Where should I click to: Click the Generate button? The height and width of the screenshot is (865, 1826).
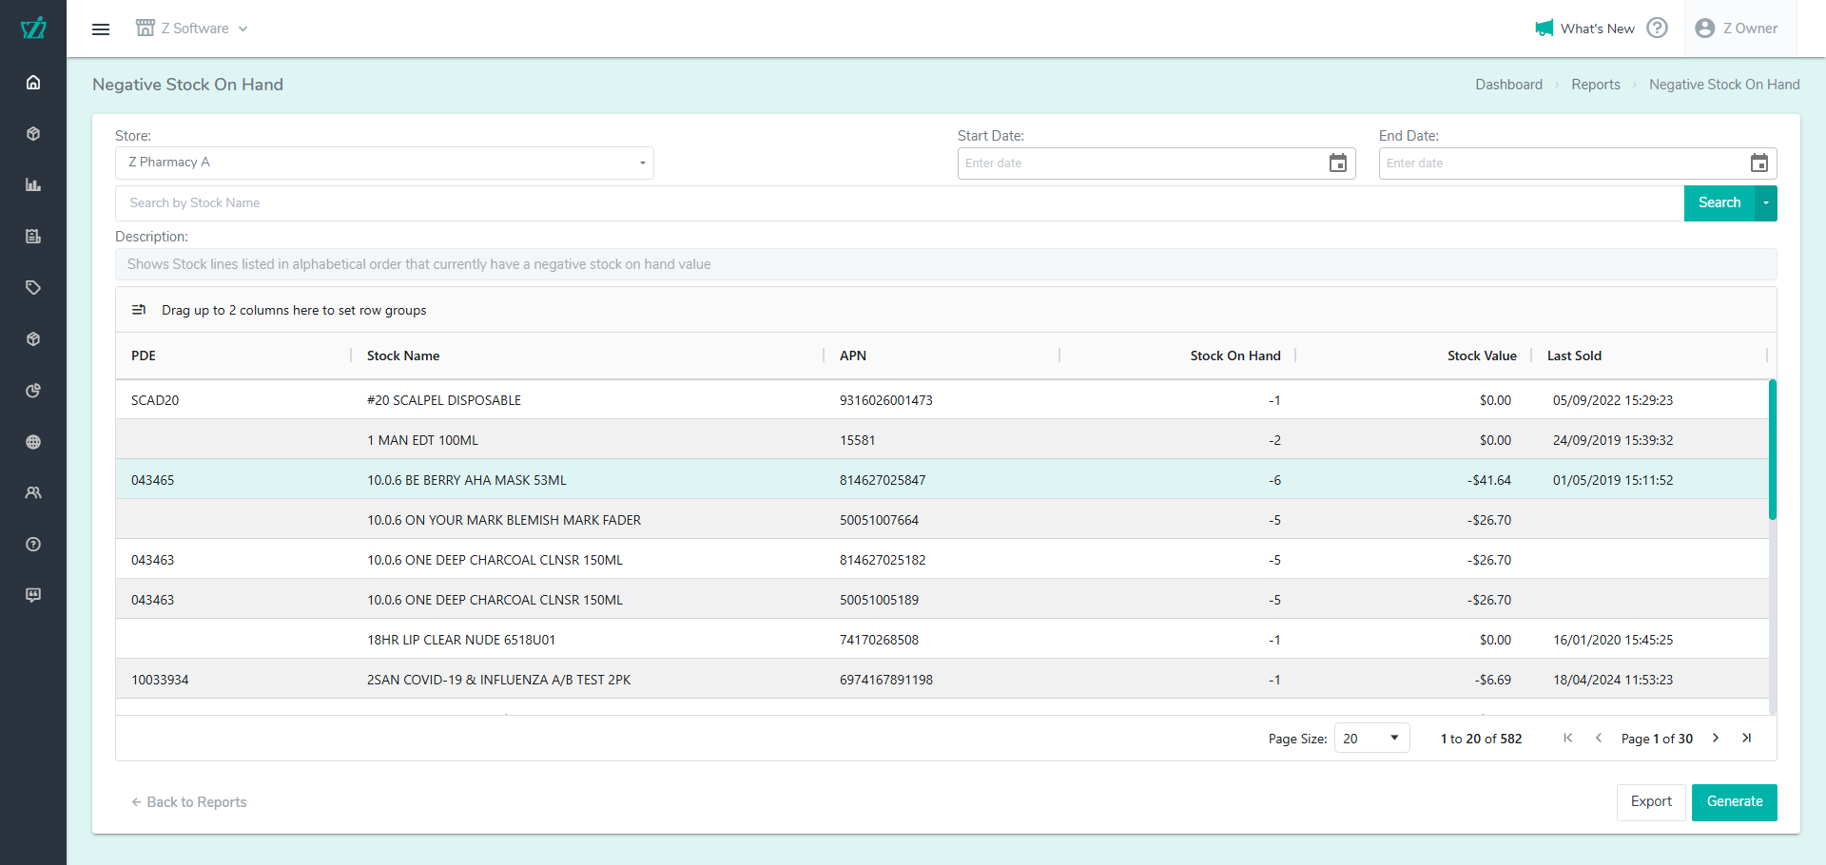click(1734, 802)
